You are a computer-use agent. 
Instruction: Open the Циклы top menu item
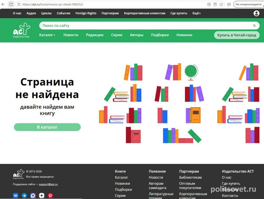(46, 13)
